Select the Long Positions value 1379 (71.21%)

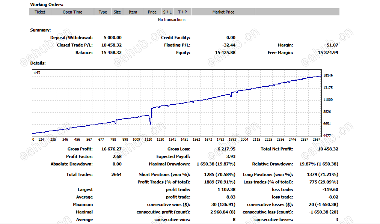point(323,174)
